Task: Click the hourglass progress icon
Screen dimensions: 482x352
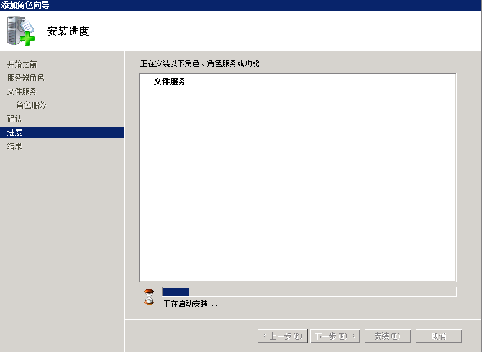Action: (x=149, y=297)
